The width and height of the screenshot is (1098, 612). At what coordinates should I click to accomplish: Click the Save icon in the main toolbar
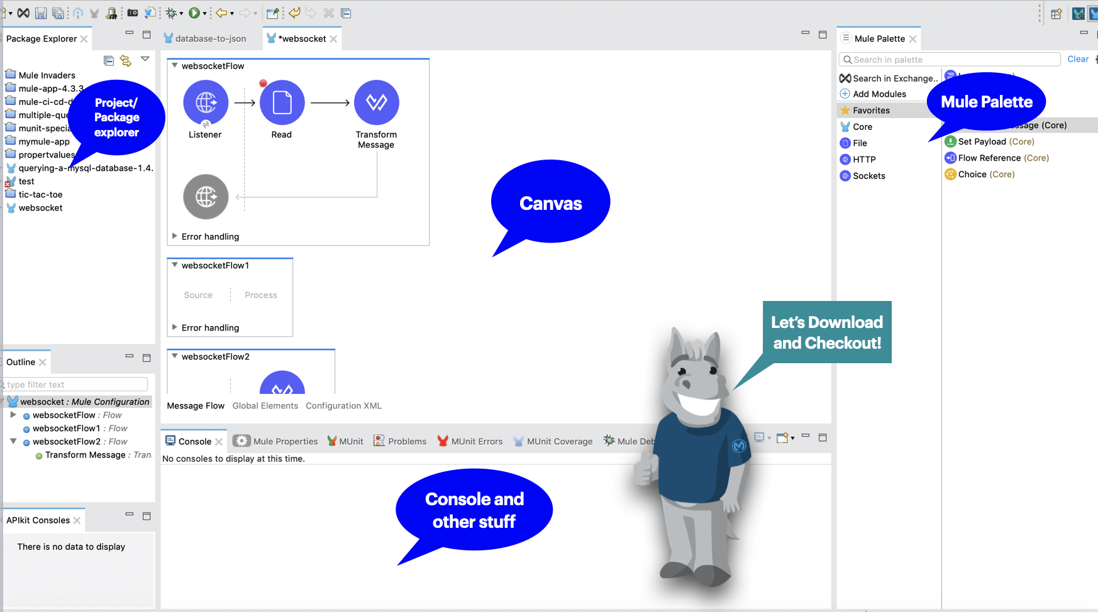tap(41, 13)
